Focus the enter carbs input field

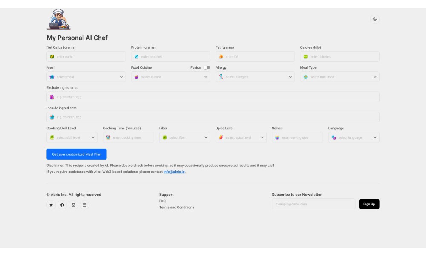86,57
